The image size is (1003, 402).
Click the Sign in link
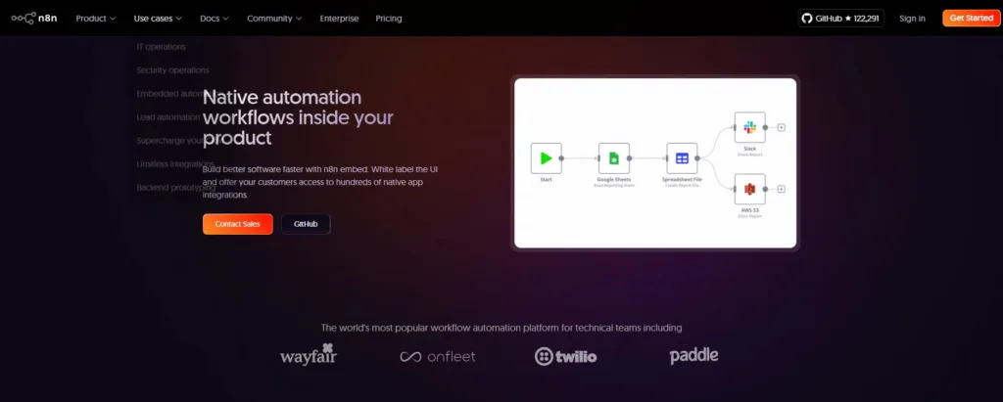[912, 19]
